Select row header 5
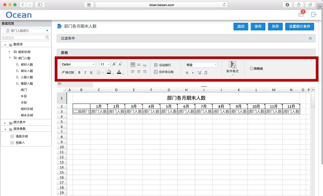Screen dimensions: 323x196 click(62, 121)
